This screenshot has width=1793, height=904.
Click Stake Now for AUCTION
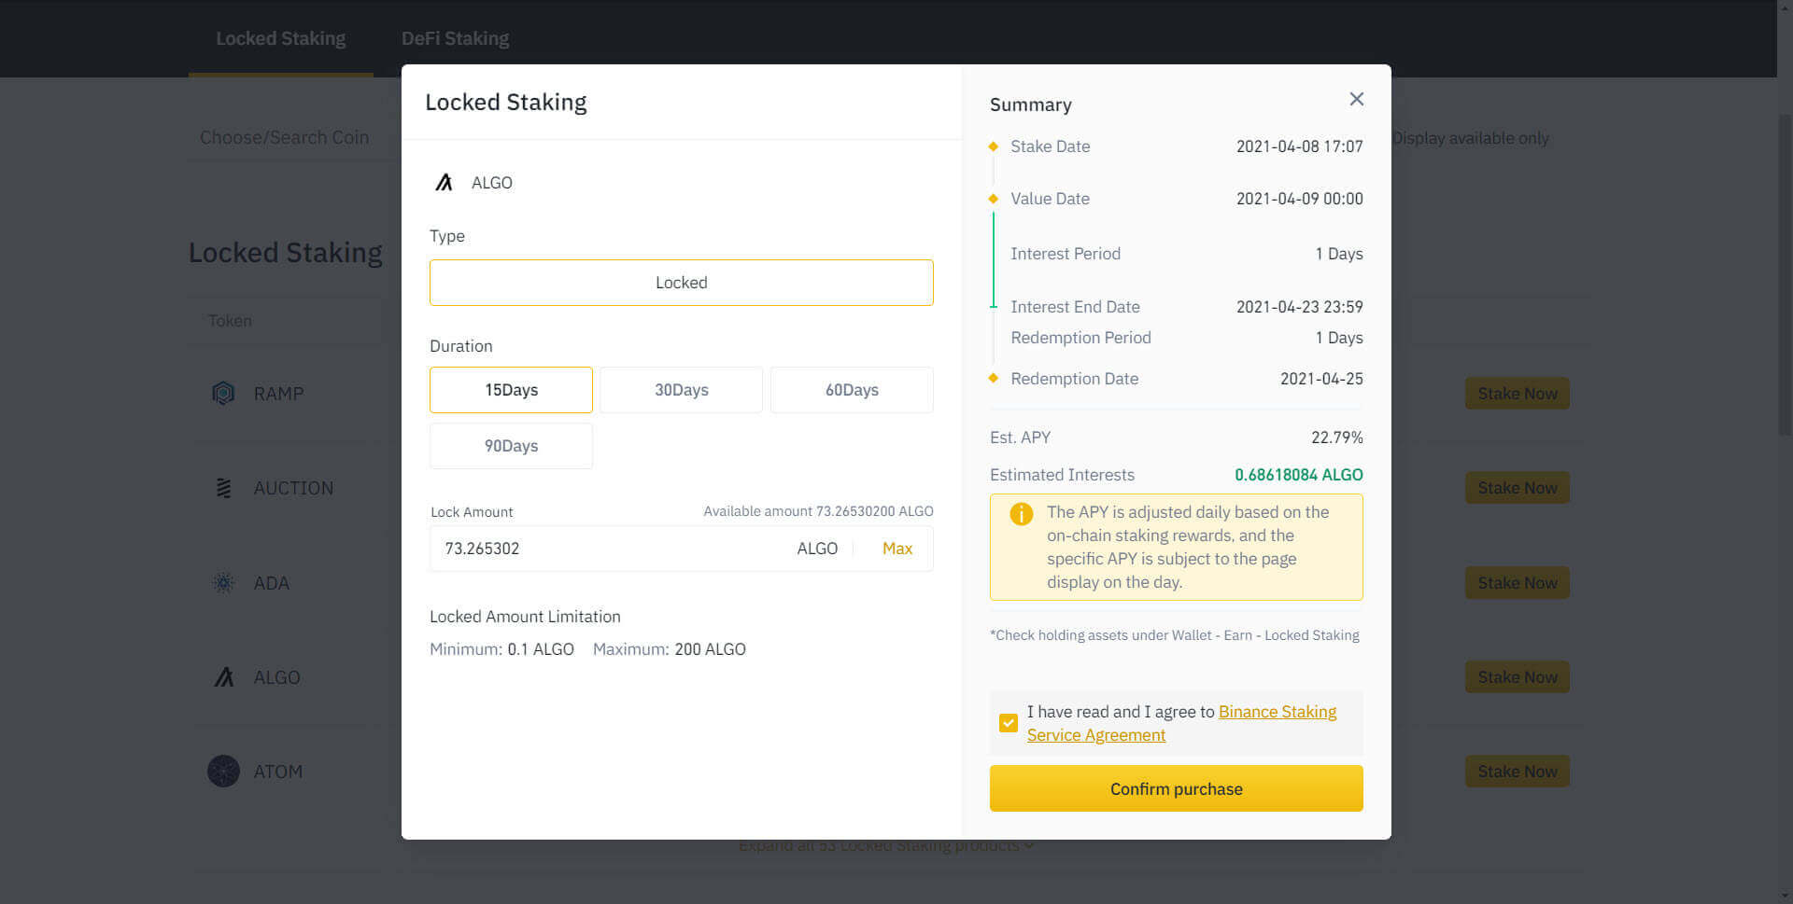click(x=1517, y=488)
